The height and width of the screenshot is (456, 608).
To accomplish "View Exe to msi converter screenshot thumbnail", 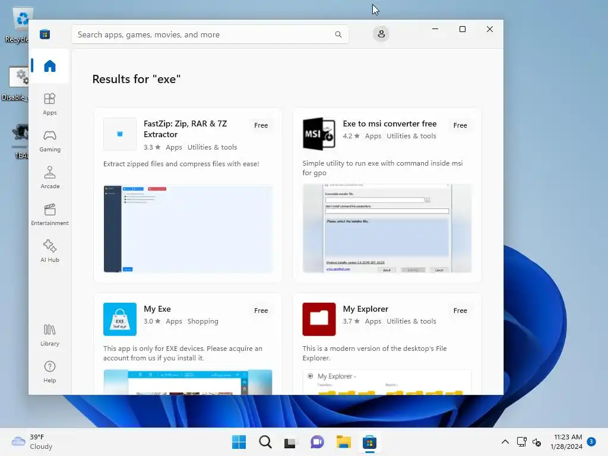I will point(387,229).
